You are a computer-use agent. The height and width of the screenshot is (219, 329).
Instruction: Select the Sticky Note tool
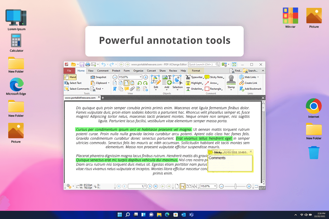(x=214, y=77)
